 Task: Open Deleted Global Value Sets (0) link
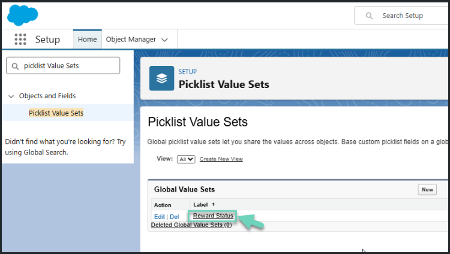click(x=191, y=225)
